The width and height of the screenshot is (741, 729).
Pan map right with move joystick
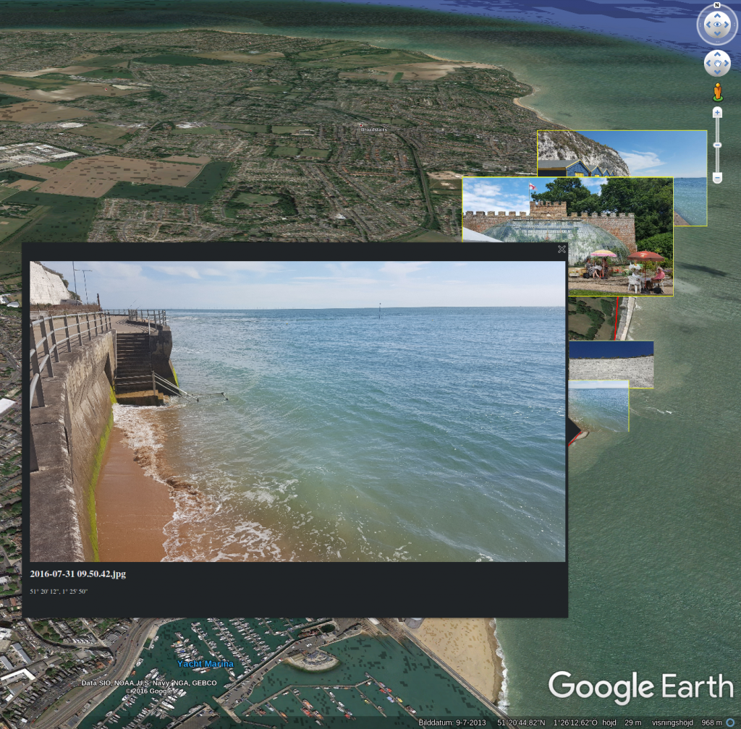tap(727, 63)
